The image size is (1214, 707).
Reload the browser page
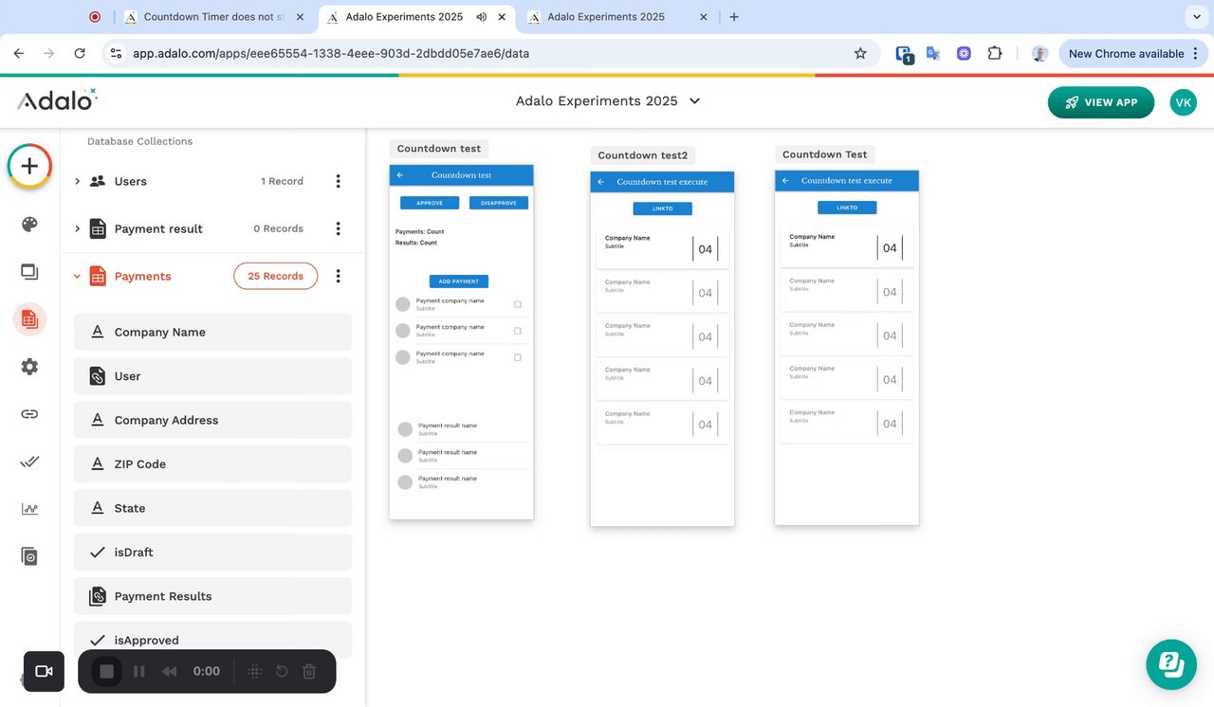click(x=80, y=54)
